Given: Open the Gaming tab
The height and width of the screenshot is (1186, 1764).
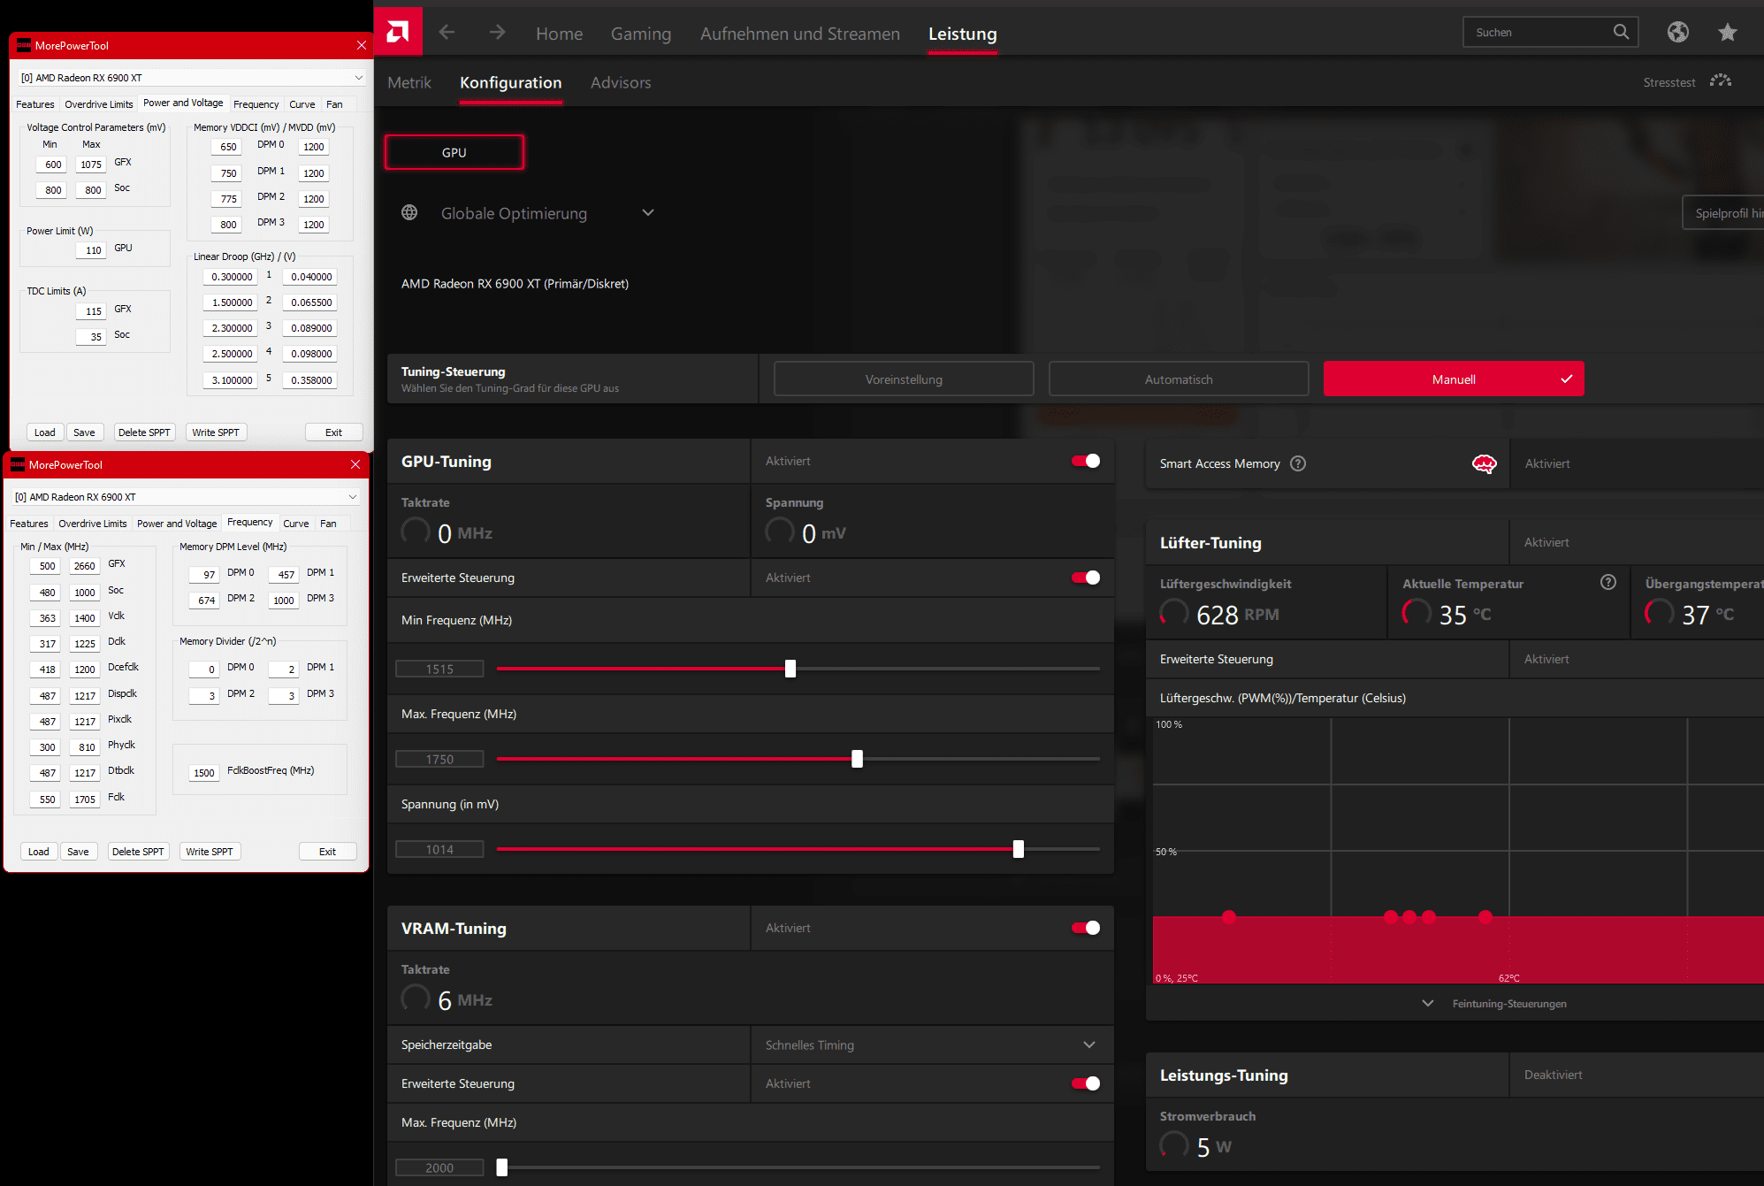Looking at the screenshot, I should tap(641, 34).
